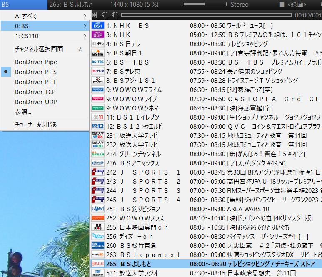Choose 参照... to browse driver
The height and width of the screenshot is (277, 322).
45,112
